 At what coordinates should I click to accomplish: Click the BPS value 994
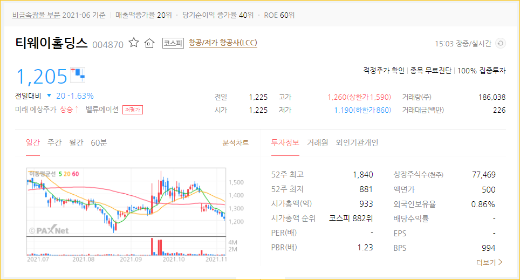488,248
